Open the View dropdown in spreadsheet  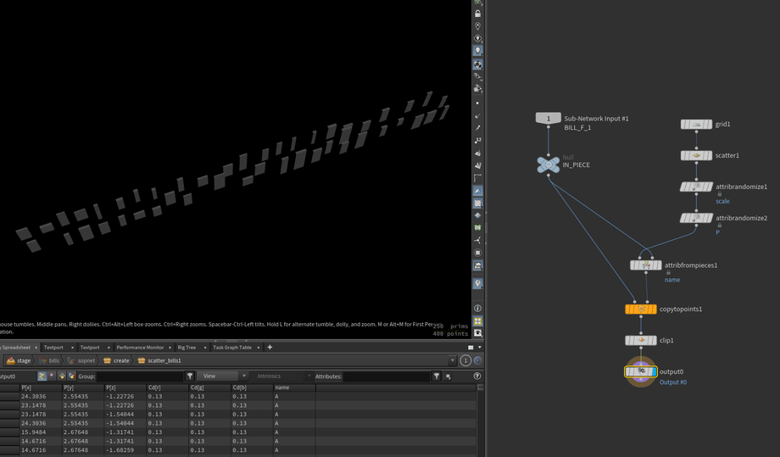point(221,376)
